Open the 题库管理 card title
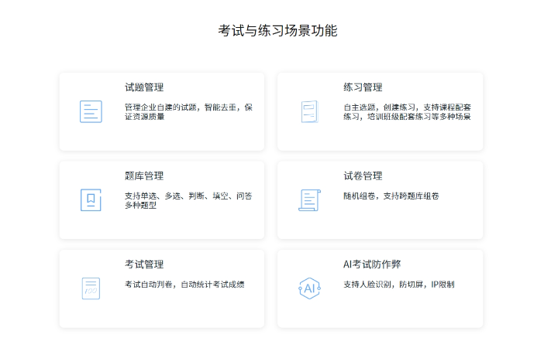 [x=144, y=176]
